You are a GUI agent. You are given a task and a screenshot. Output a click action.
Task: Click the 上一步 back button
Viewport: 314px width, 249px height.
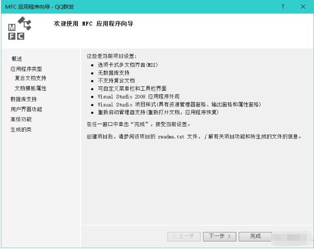(184, 236)
